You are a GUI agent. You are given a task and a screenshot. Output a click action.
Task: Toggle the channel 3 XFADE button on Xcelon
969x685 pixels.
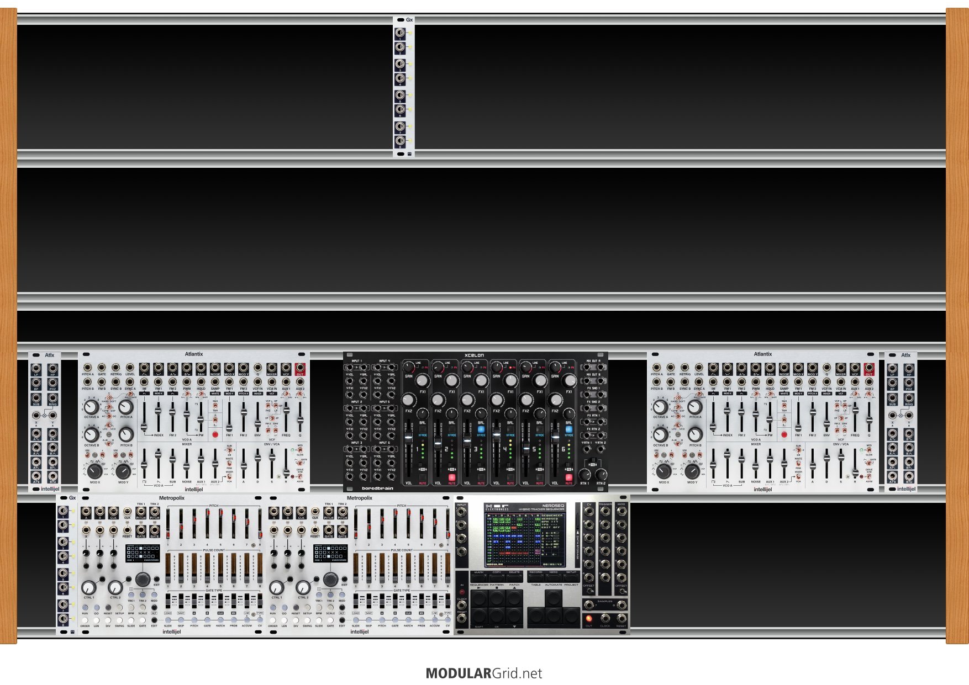tap(481, 429)
